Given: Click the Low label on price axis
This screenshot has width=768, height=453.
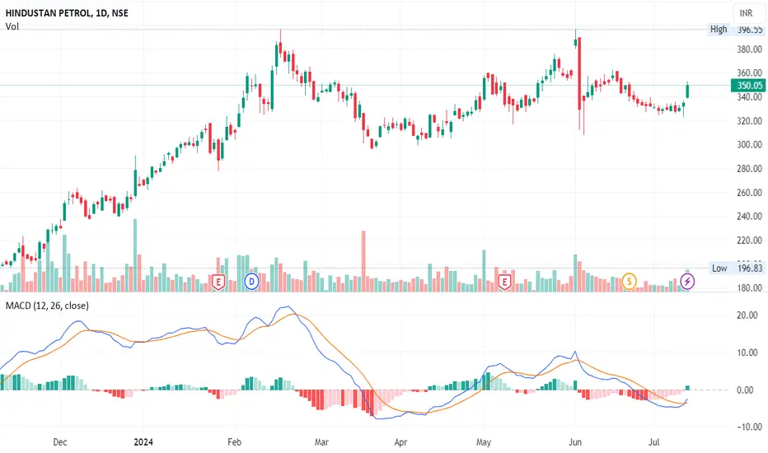Looking at the screenshot, I should [x=719, y=269].
